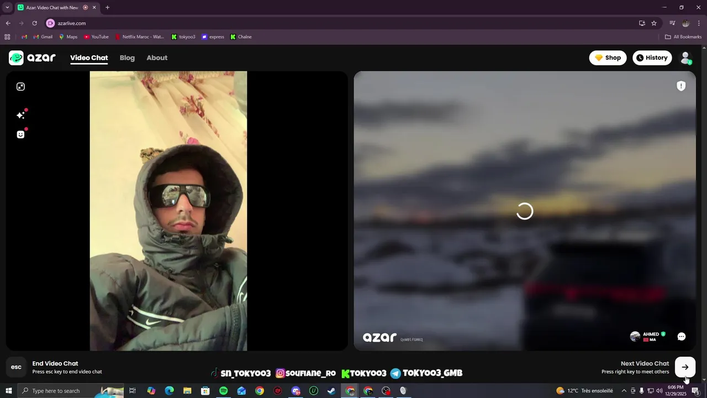Open the Gmail bookmark

(43, 37)
